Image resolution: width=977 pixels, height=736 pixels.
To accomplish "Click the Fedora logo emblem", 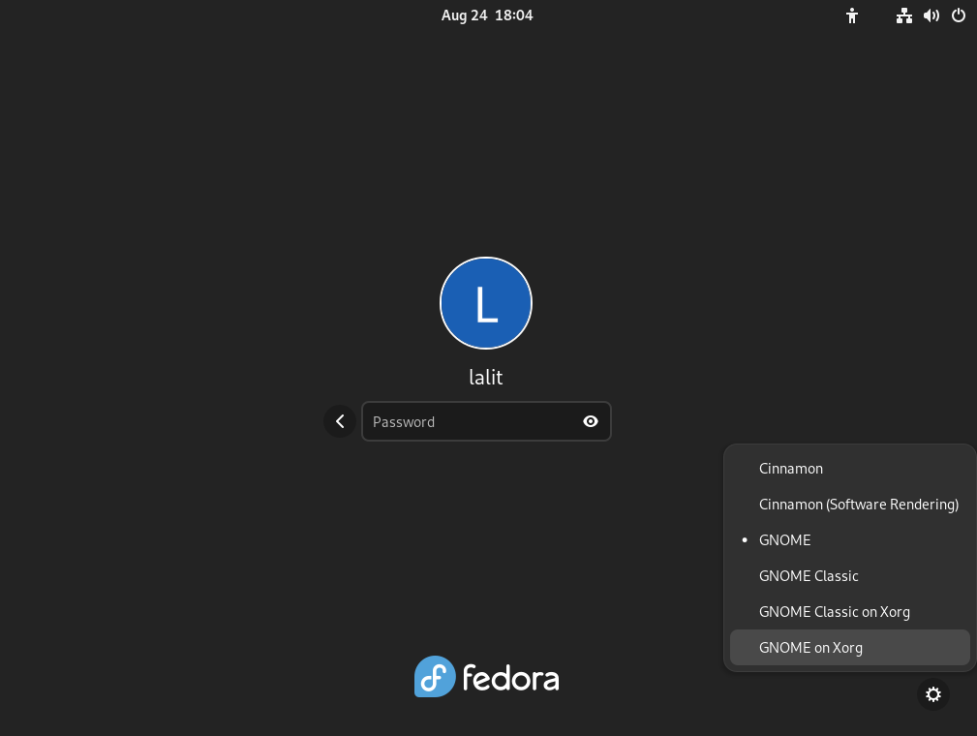I will [435, 677].
